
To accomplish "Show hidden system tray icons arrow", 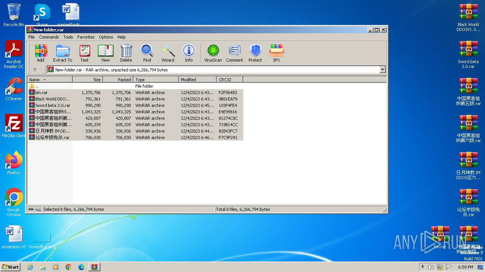I will tap(422, 267).
